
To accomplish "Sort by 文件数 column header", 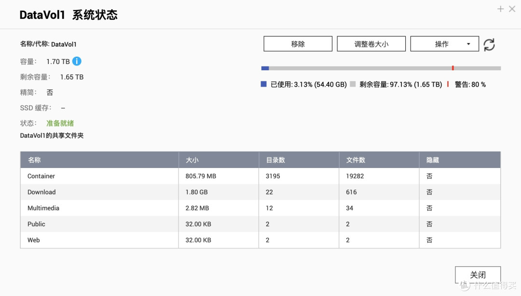I will pyautogui.click(x=356, y=160).
